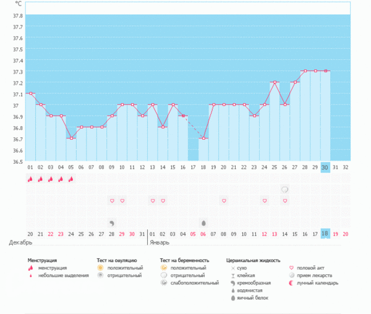The height and width of the screenshot is (314, 371).
Task: Select 'прием лекарств' legend icon
Action: pos(292,276)
